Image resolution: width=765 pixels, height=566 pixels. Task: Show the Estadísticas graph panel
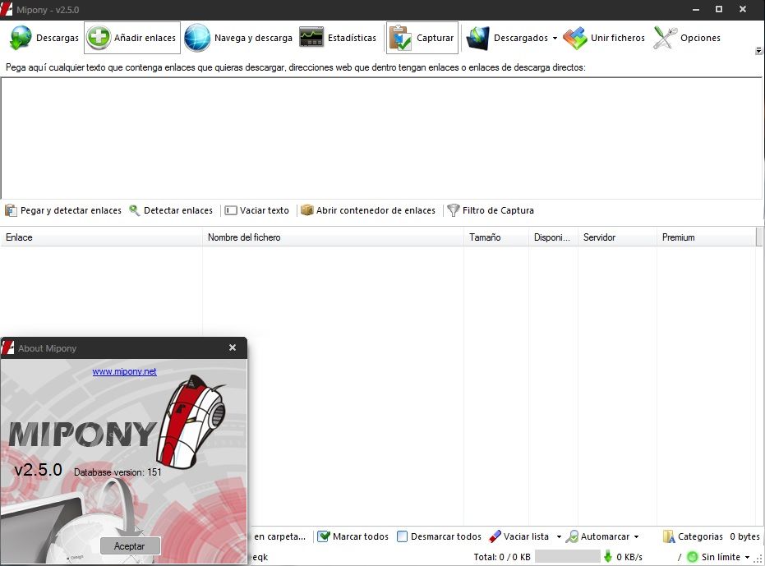point(338,38)
